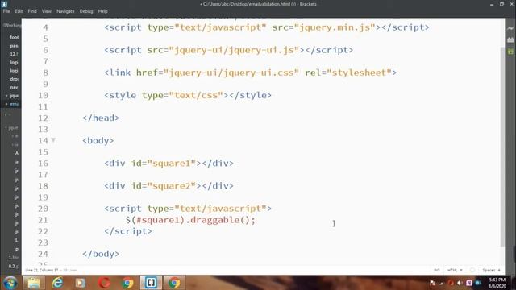Image resolution: width=516 pixels, height=290 pixels.
Task: Click the square2 div on line 18
Action: click(169, 186)
